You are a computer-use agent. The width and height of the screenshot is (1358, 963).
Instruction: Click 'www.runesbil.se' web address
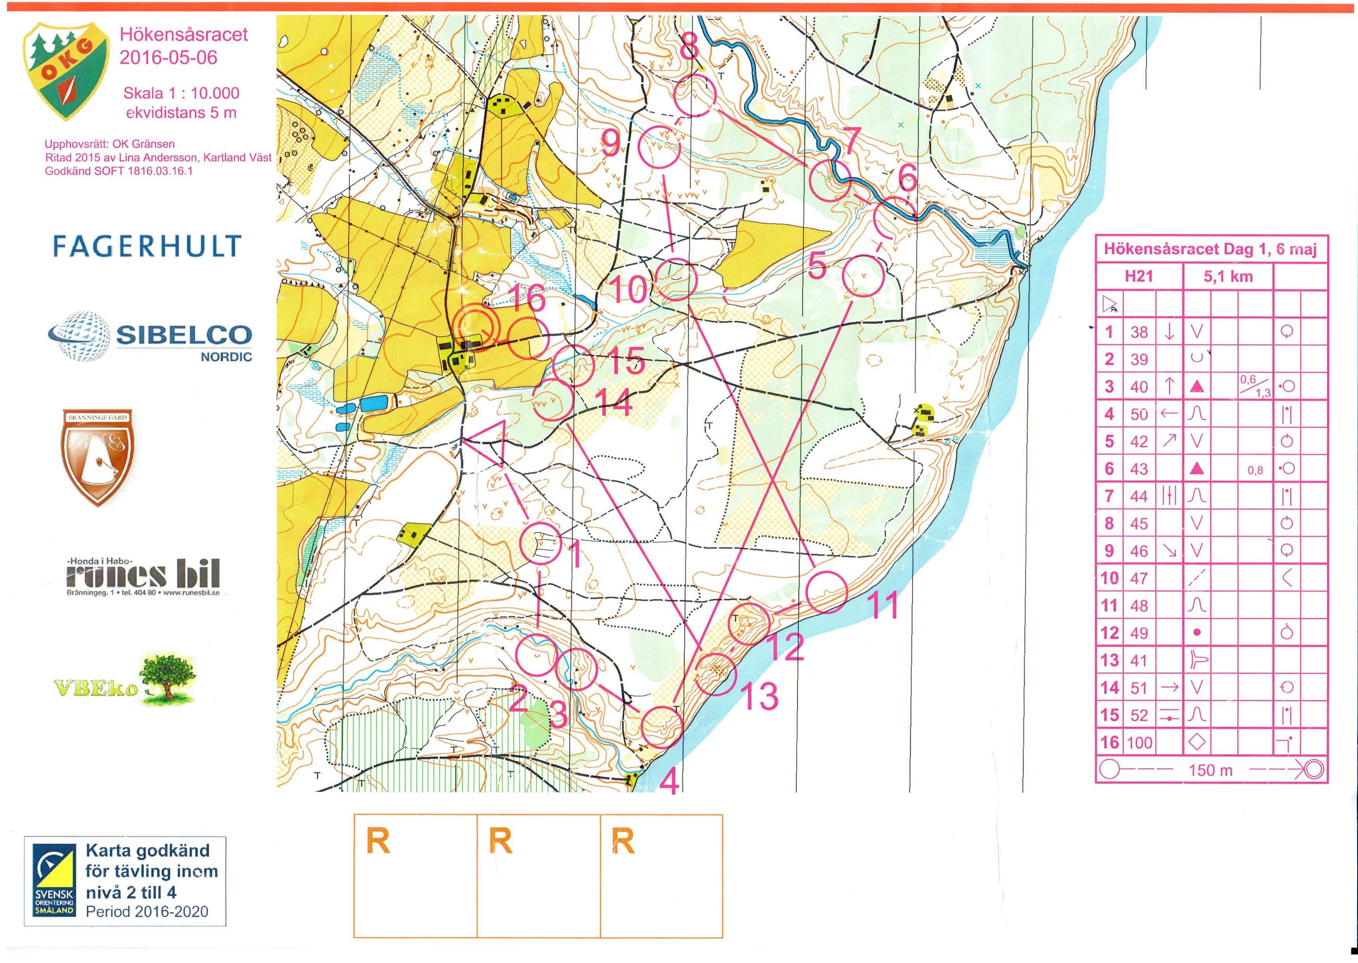(x=191, y=593)
